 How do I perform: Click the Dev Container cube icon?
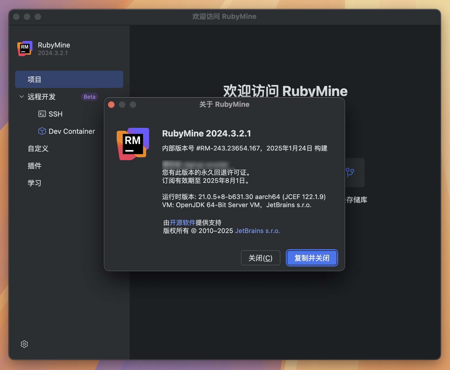pyautogui.click(x=42, y=131)
